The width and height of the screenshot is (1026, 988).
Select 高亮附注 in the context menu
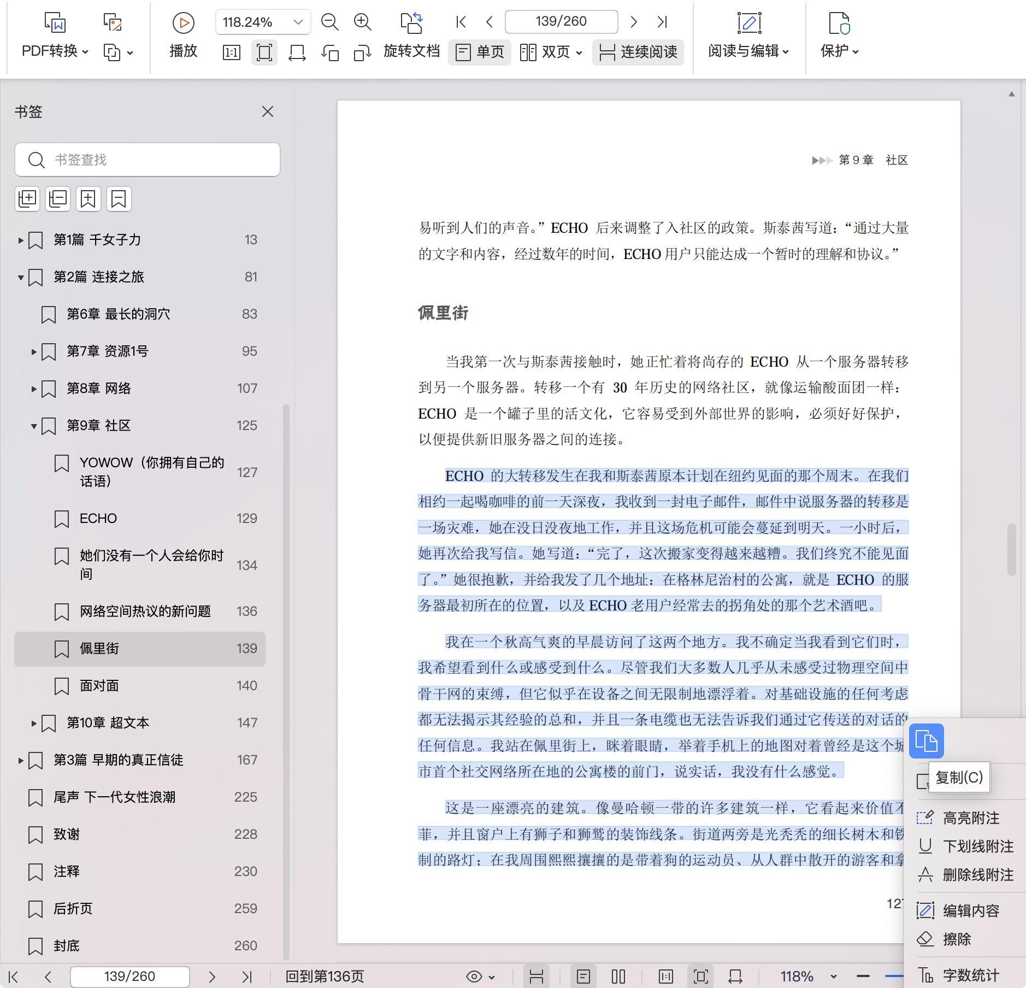(970, 818)
